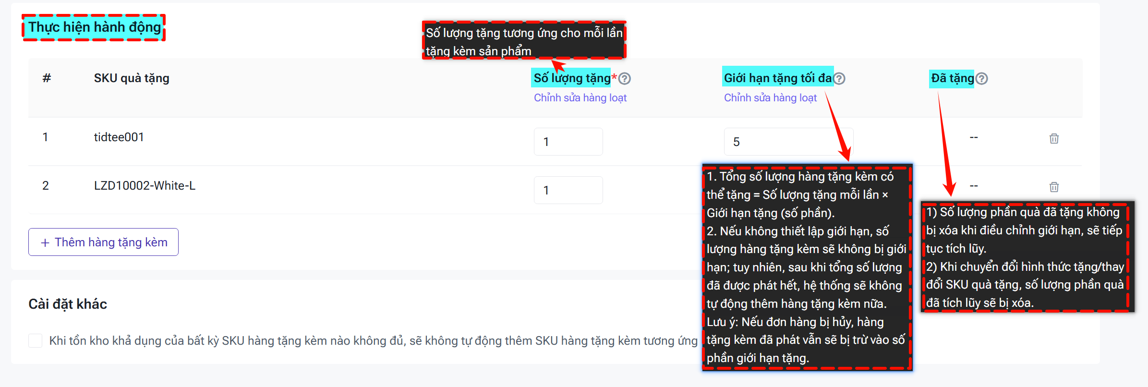Click help icon beside Giới hạn tặng tối đa
The height and width of the screenshot is (387, 1148).
click(839, 78)
